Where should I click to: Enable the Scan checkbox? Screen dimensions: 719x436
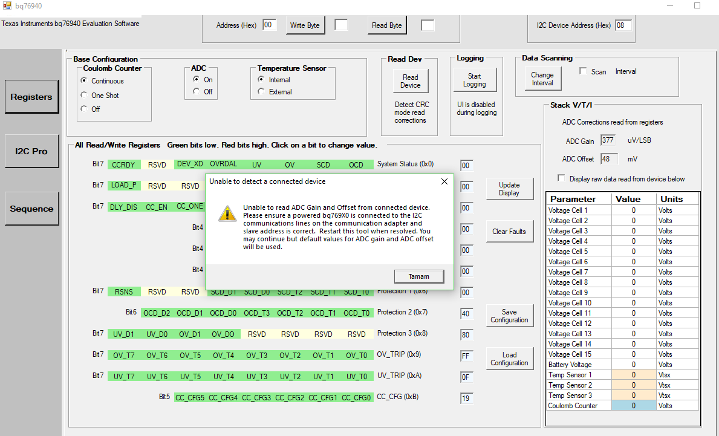584,71
